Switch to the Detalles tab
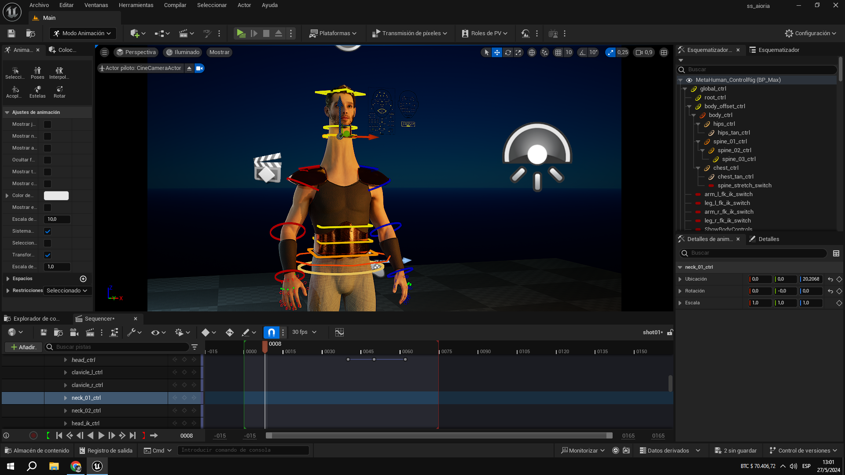The width and height of the screenshot is (845, 475). 768,239
